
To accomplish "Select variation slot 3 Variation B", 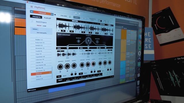I will coord(82,78).
